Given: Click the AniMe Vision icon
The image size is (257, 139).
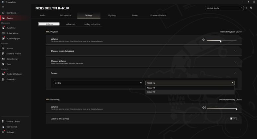Looking at the screenshot, I should tap(3, 33).
